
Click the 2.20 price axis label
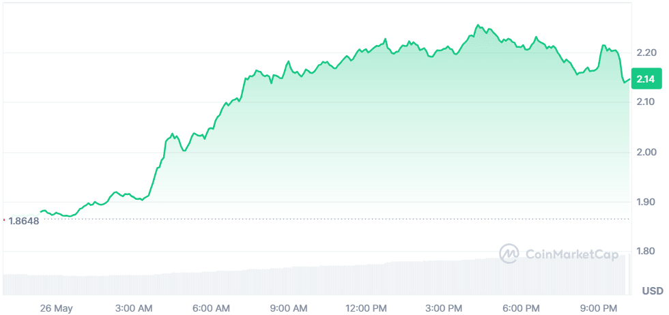[x=645, y=52]
